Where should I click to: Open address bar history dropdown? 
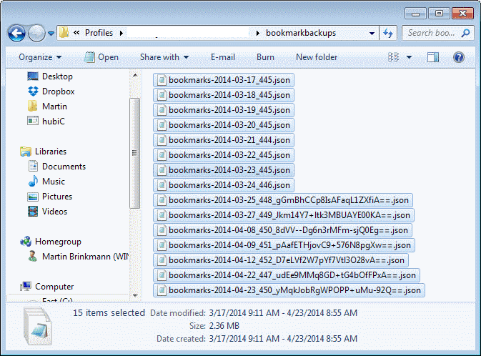(372, 33)
